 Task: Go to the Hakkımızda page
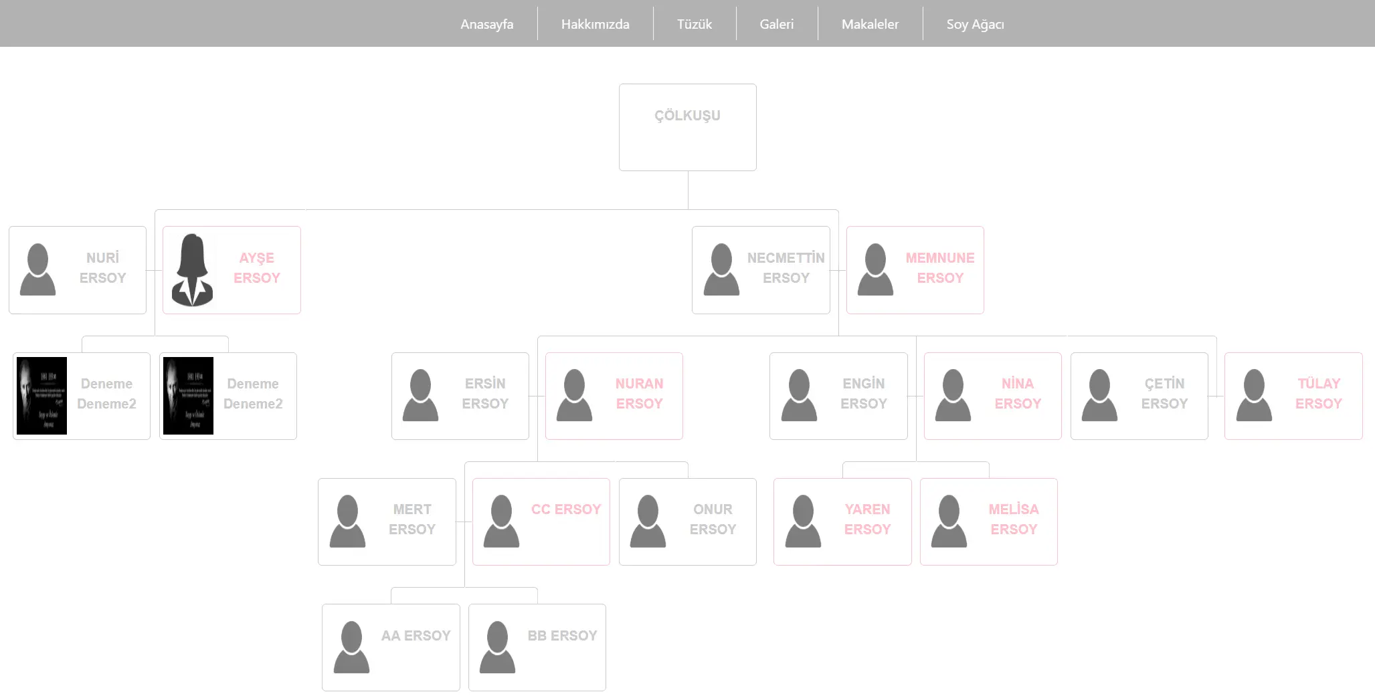[x=595, y=24]
